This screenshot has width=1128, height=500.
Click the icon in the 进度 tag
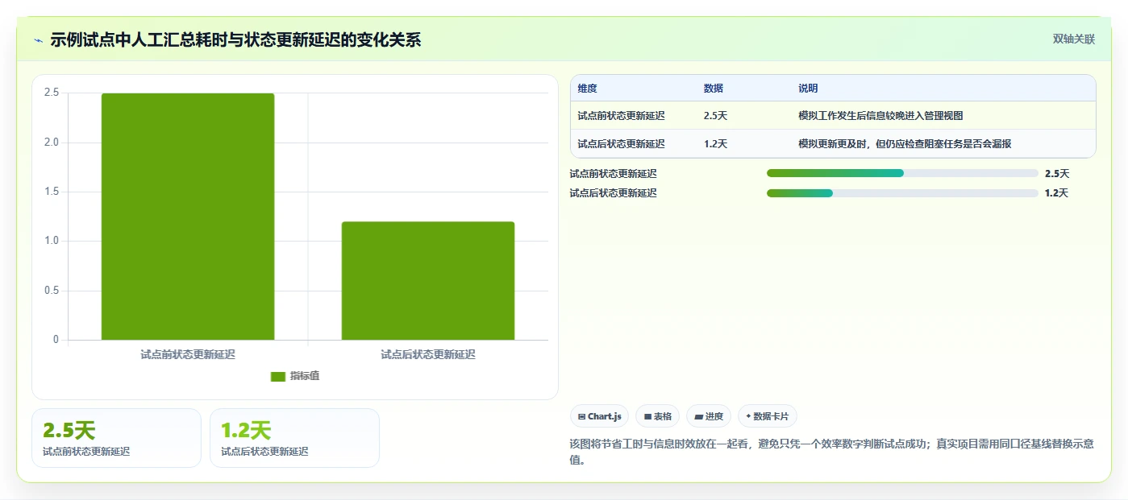[698, 417]
